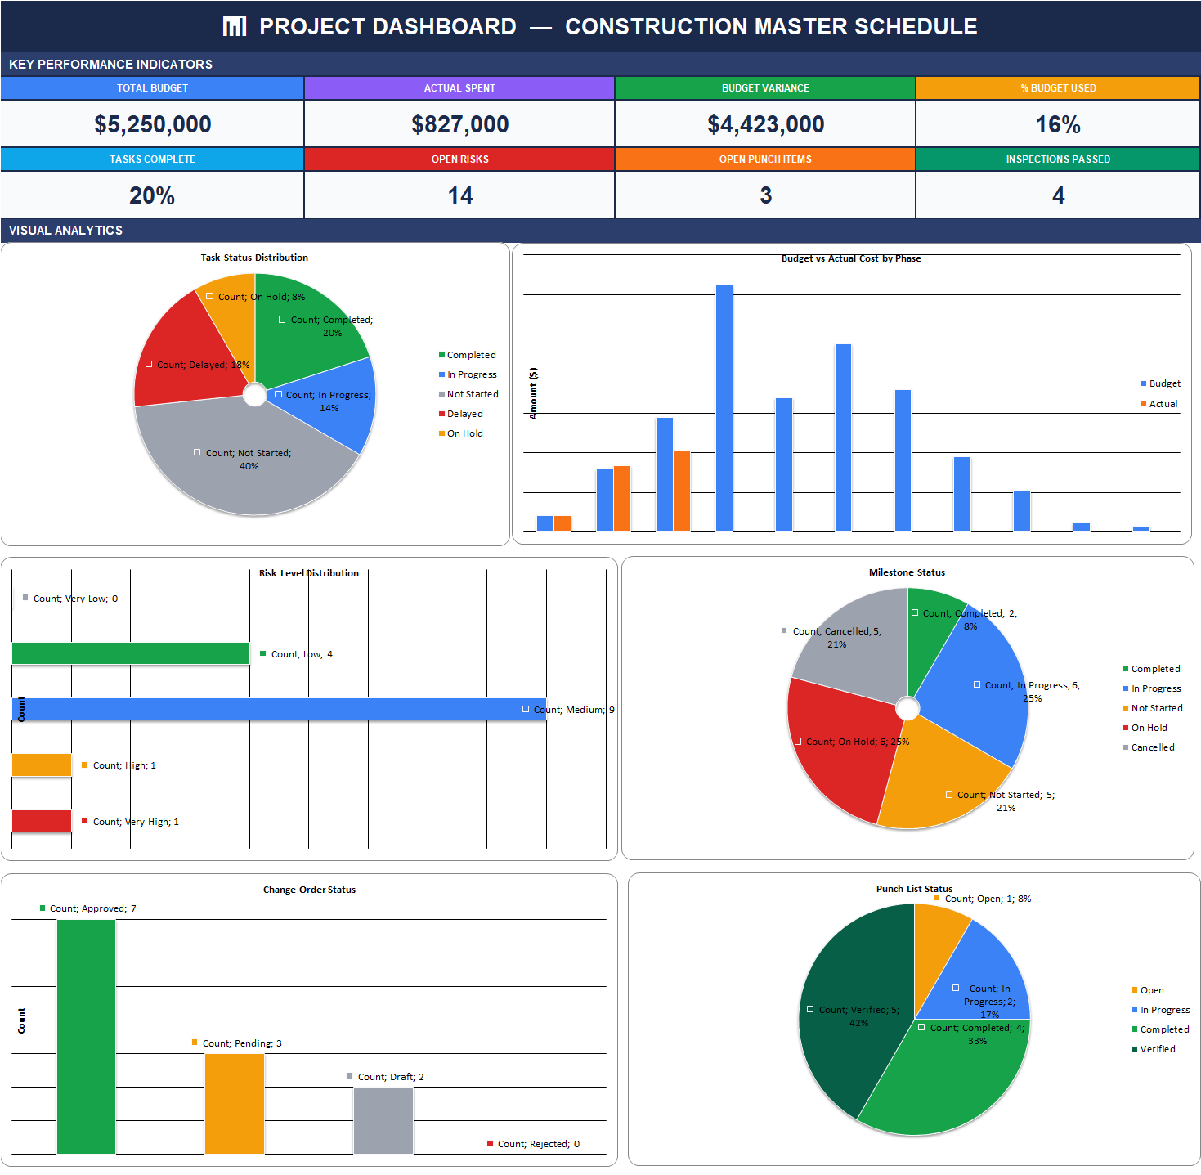This screenshot has height=1175, width=1201.
Task: Click the INSPECTIONS PASSED header cell
Action: click(x=1058, y=159)
